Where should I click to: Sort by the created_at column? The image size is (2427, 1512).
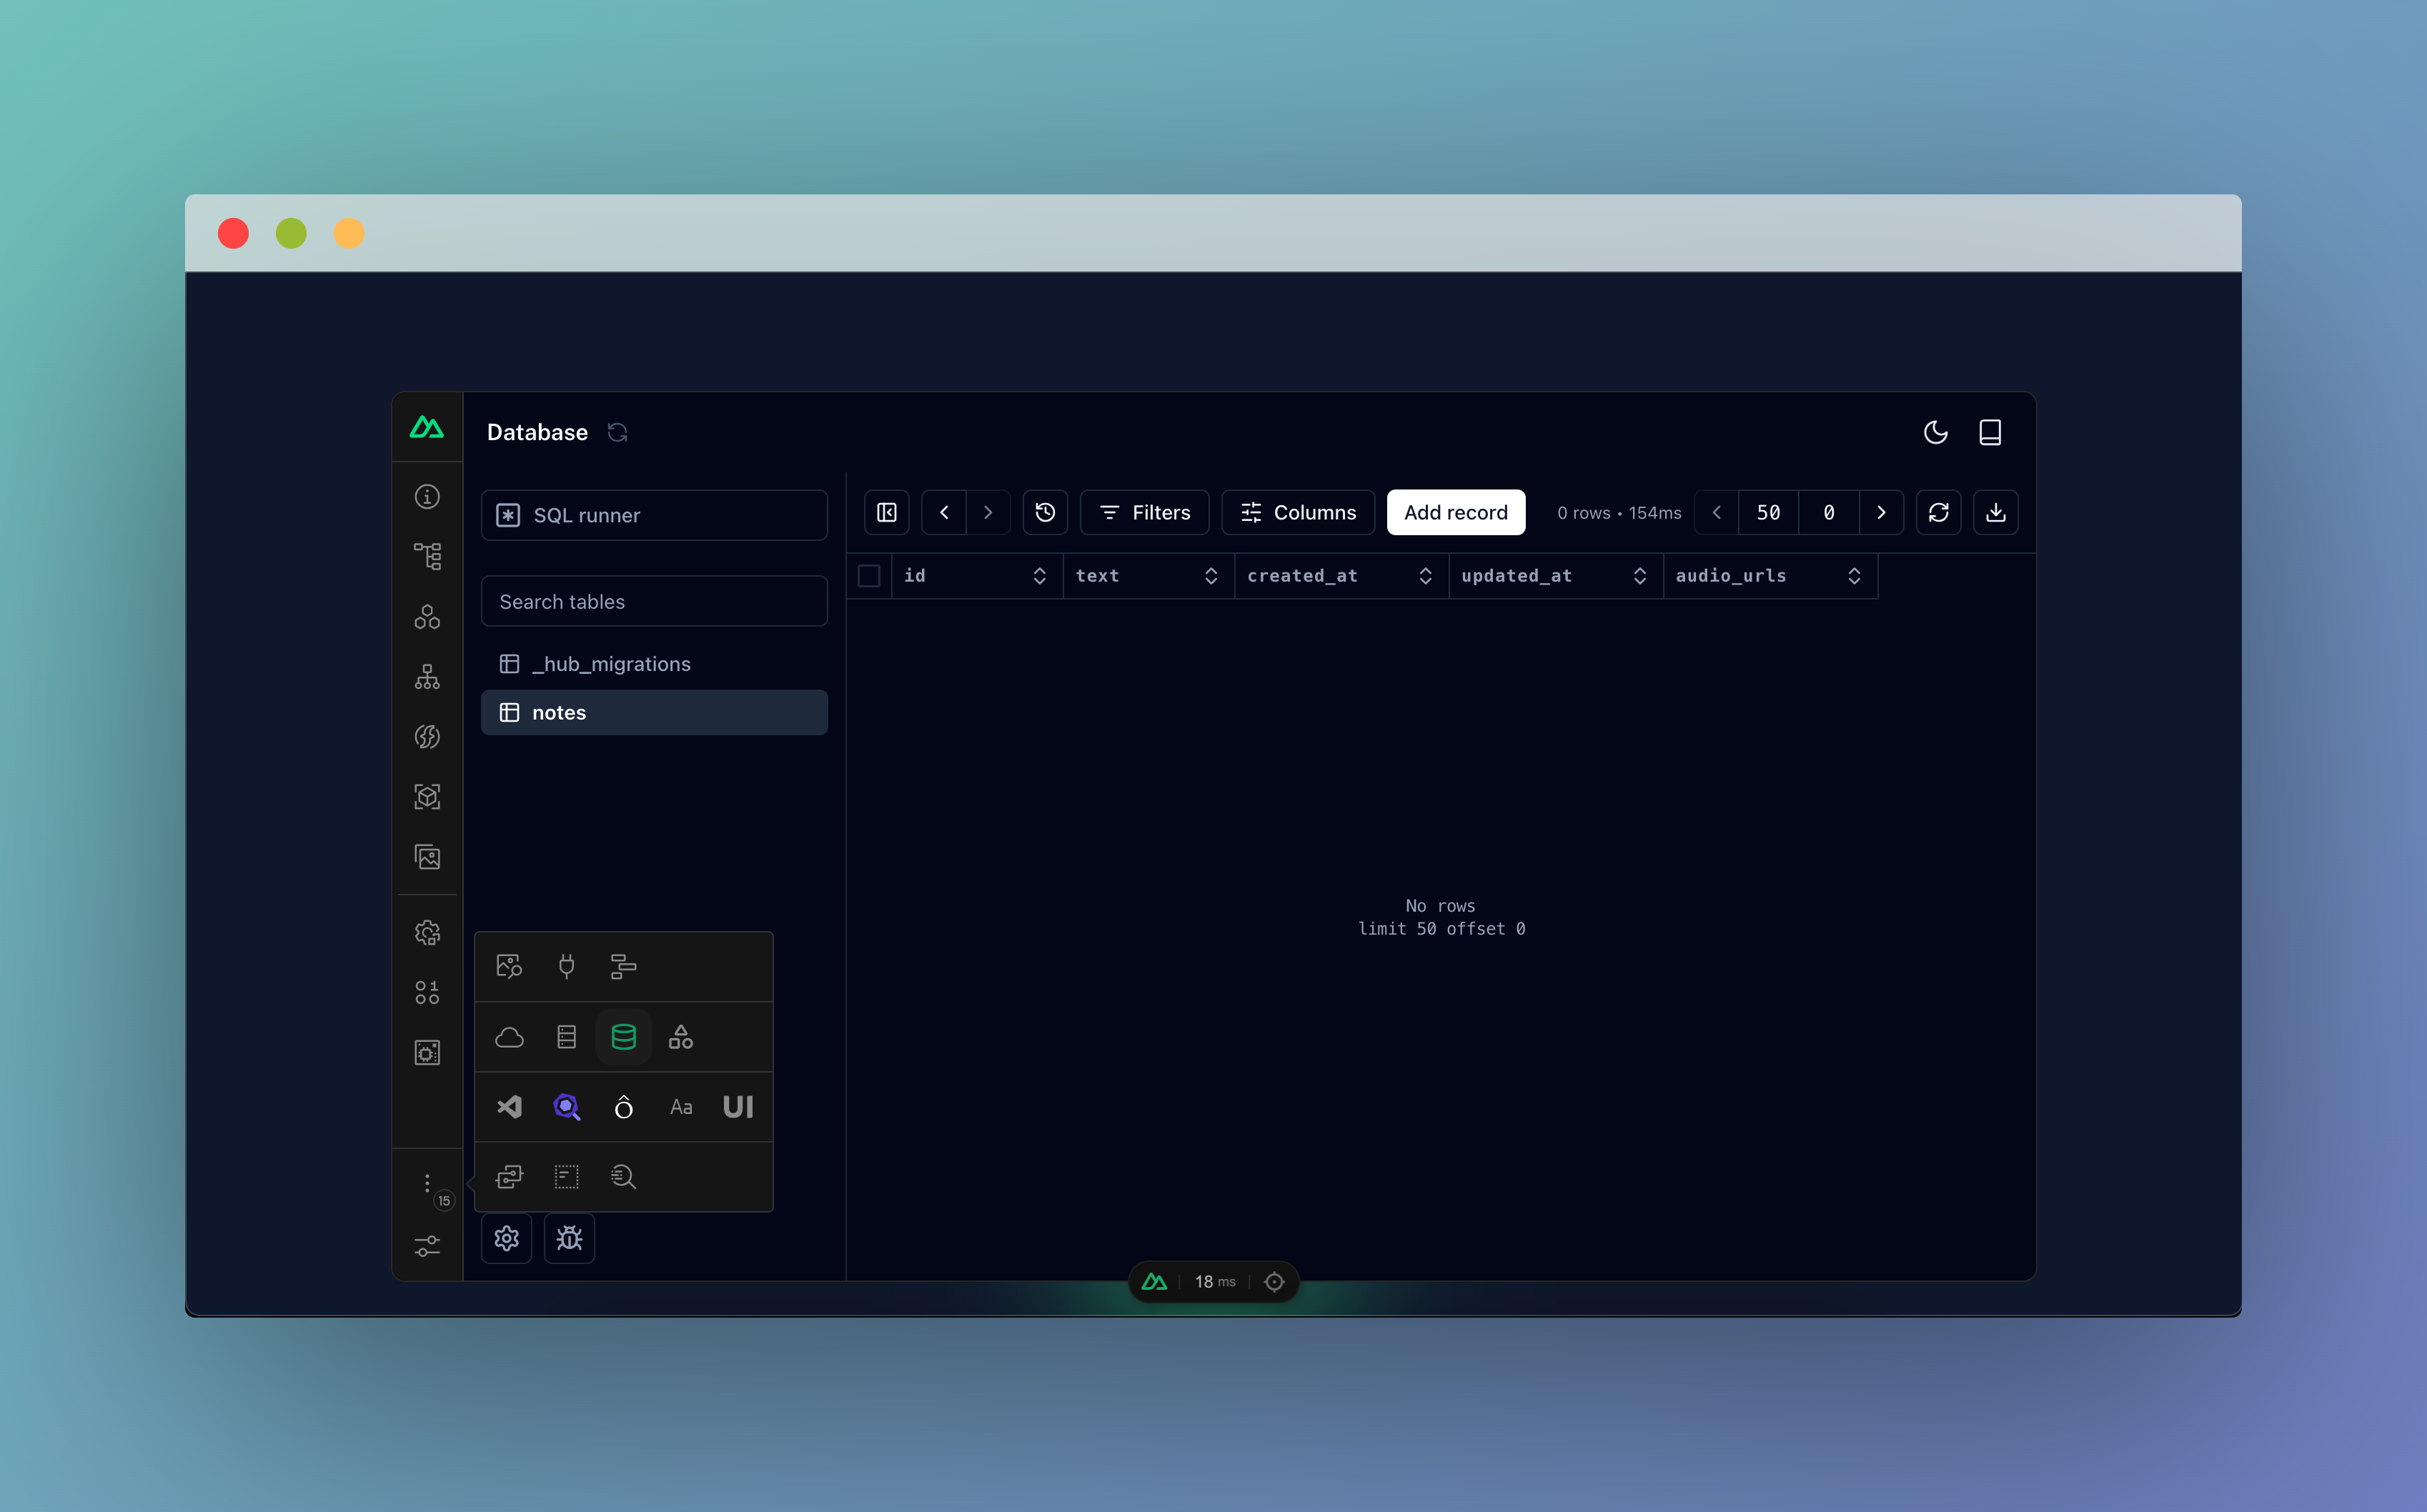point(1425,576)
